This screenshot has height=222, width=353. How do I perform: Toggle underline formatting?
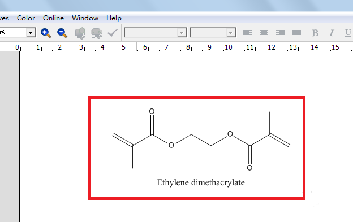(348, 33)
